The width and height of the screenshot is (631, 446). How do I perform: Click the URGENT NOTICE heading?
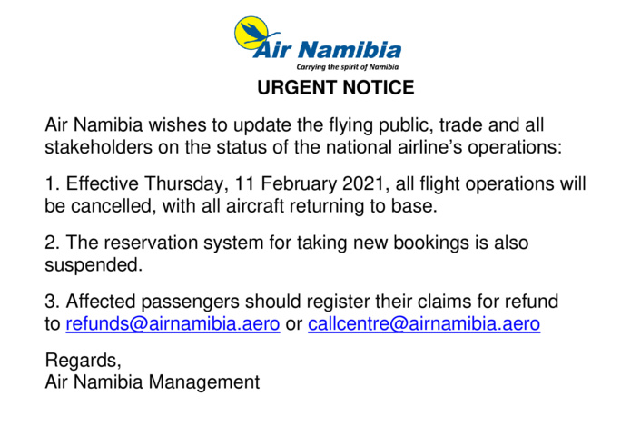[335, 88]
